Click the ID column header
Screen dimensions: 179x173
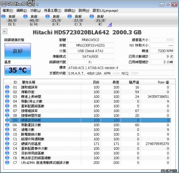15,82
